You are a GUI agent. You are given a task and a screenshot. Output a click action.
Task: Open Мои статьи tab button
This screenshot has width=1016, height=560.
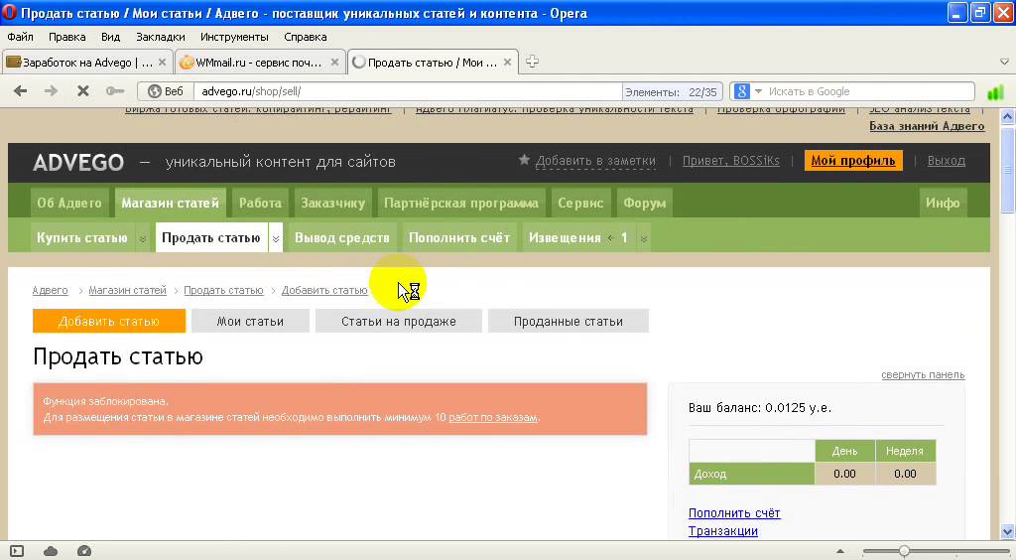(250, 321)
